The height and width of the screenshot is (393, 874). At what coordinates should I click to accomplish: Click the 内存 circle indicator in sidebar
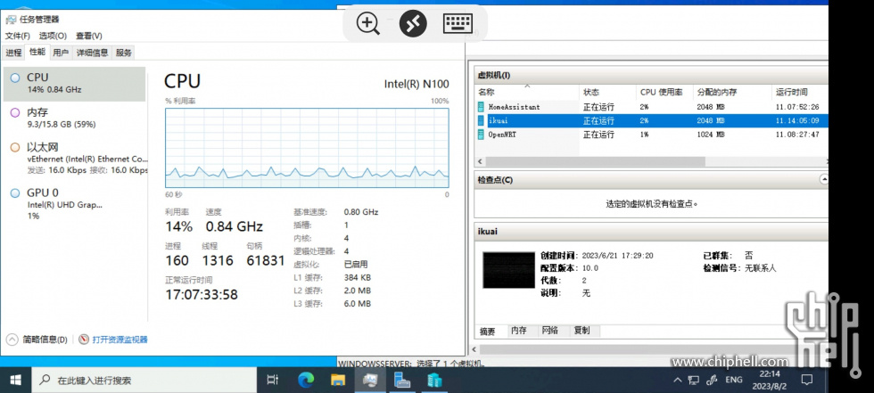[x=15, y=112]
